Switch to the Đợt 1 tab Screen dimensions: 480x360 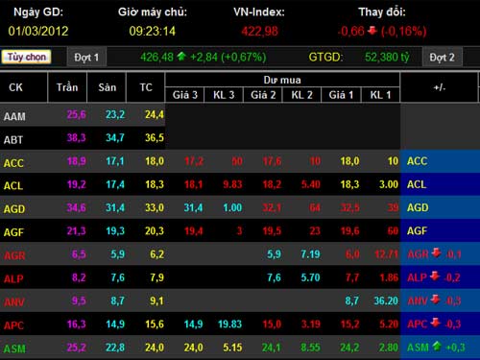[x=86, y=58]
